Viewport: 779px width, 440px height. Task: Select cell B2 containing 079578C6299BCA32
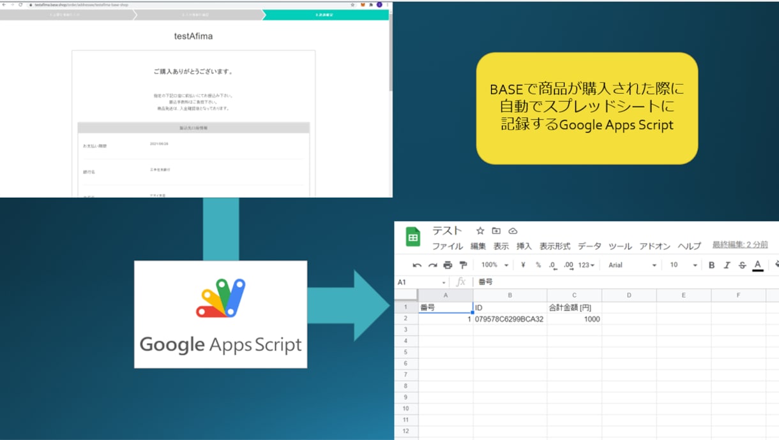(510, 319)
